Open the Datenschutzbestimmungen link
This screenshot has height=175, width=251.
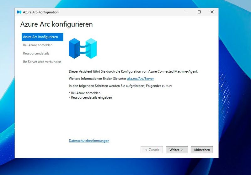[x=89, y=141]
